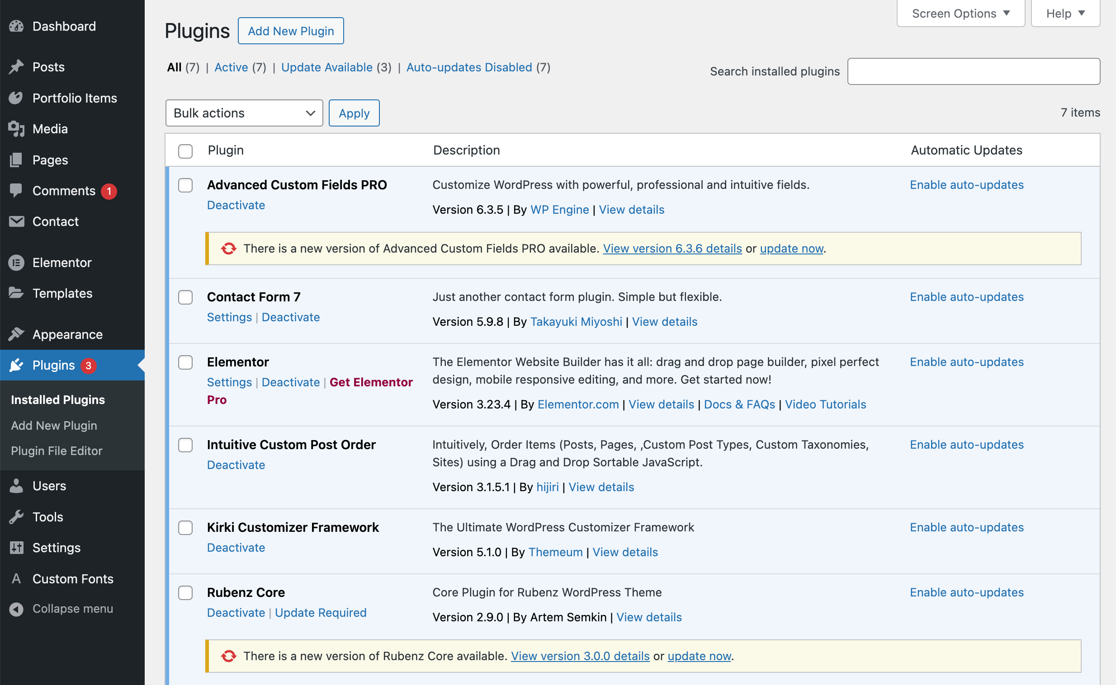Screen dimensions: 1116x685
Task: Click the Users person icon
Action: (16, 486)
